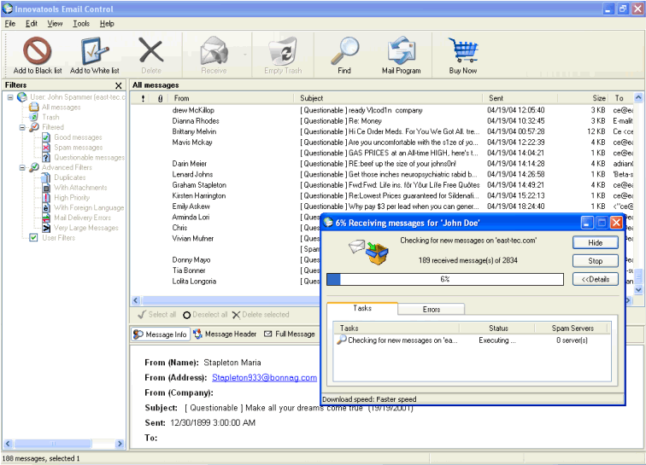Image resolution: width=646 pixels, height=465 pixels.
Task: Close the Filters panel
Action: pos(119,85)
